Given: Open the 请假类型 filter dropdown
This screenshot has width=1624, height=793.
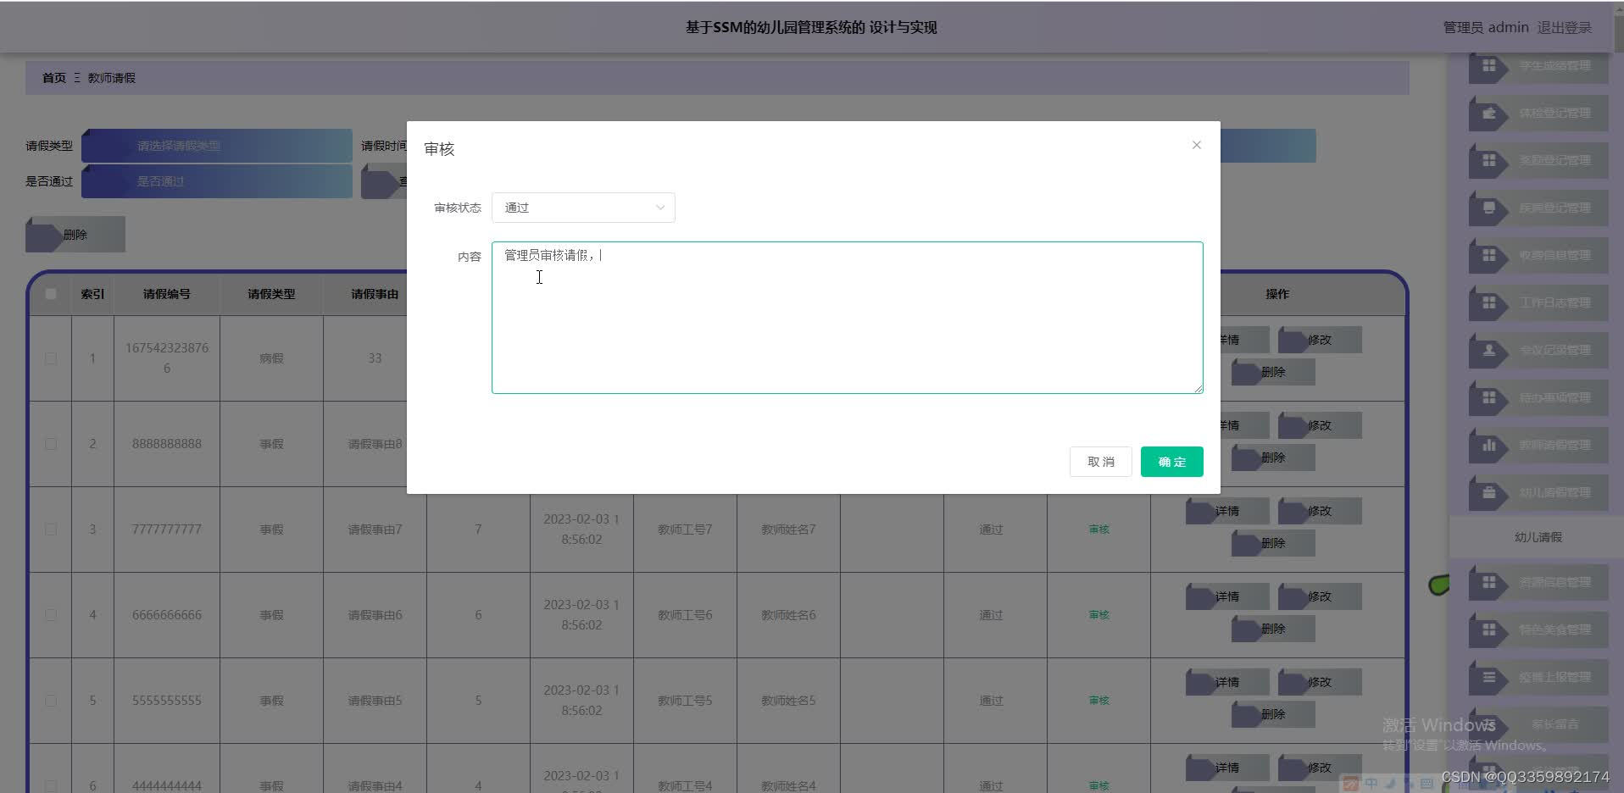Looking at the screenshot, I should (217, 146).
